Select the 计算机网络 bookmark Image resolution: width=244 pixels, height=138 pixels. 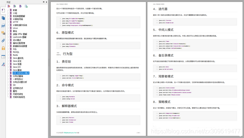point(18,19)
